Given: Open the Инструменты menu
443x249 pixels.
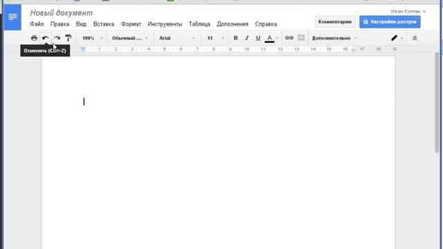Looking at the screenshot, I should pos(165,24).
